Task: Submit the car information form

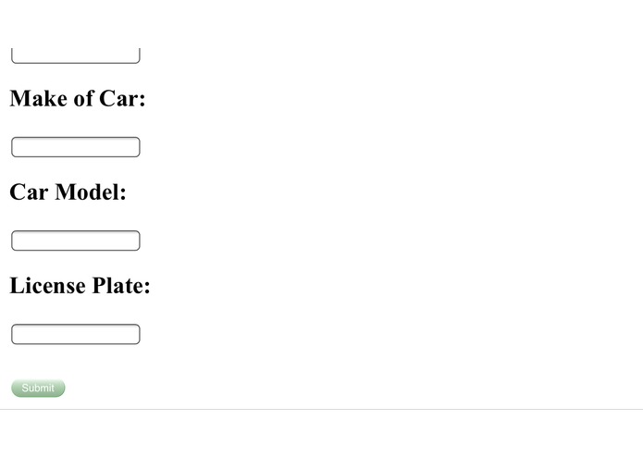Action: click(38, 388)
